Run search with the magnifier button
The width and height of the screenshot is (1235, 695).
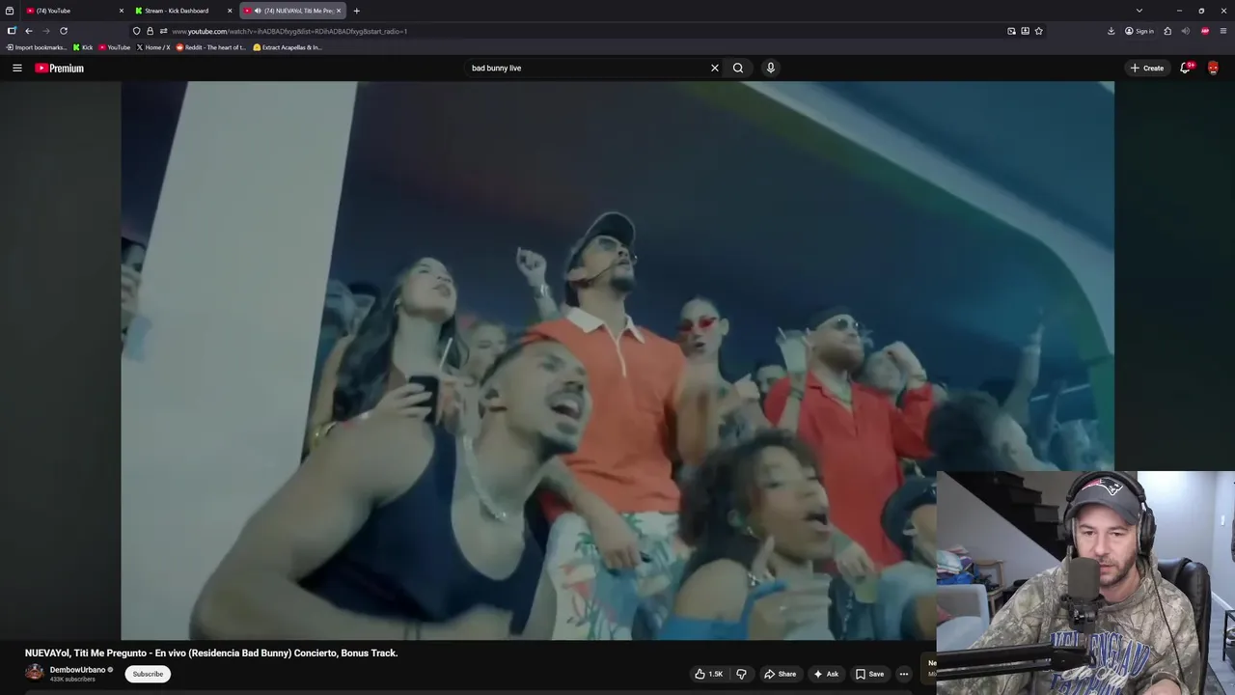(x=738, y=68)
